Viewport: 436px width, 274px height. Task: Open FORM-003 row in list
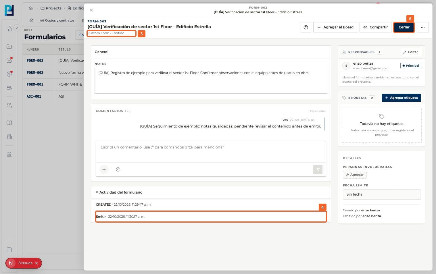pyautogui.click(x=53, y=61)
